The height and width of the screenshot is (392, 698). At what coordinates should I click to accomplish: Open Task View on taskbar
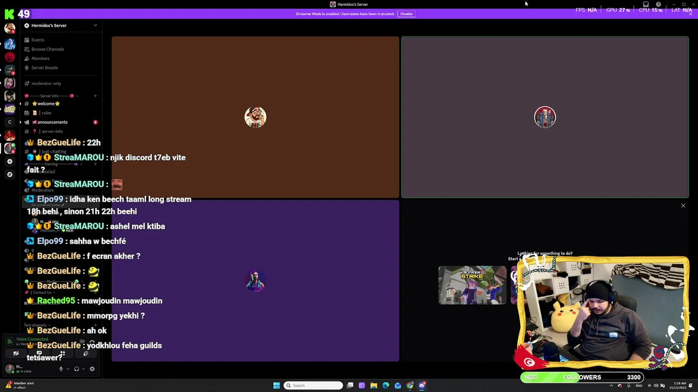pos(350,385)
